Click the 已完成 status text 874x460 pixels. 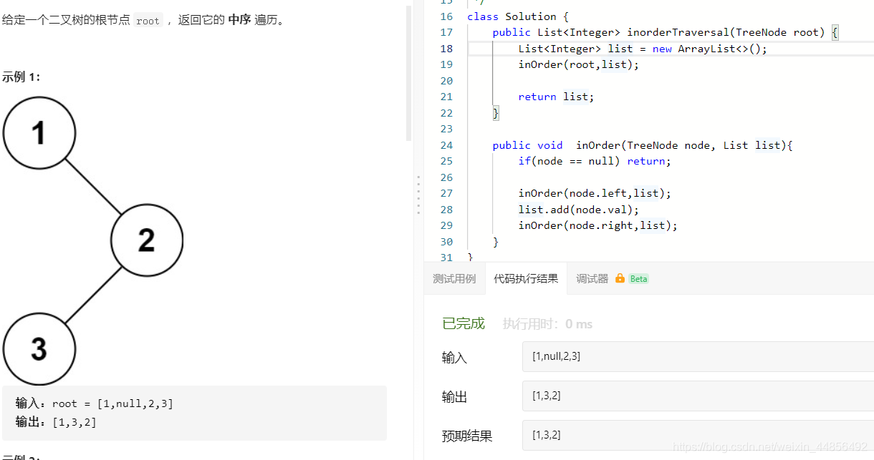click(x=464, y=324)
